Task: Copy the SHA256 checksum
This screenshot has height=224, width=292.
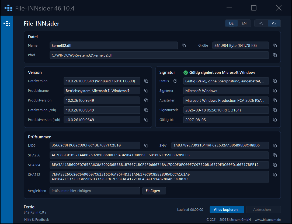Action: coord(275,155)
